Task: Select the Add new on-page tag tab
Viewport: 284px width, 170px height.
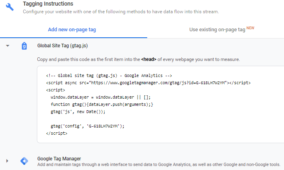Action: coord(72,30)
